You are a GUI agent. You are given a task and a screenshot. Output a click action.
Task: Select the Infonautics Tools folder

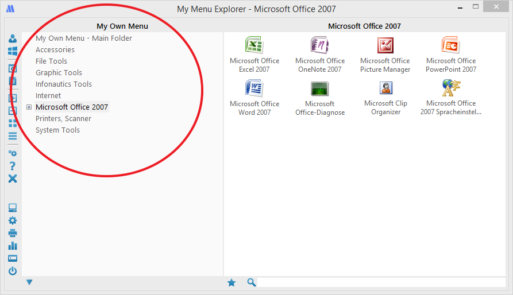(x=63, y=84)
